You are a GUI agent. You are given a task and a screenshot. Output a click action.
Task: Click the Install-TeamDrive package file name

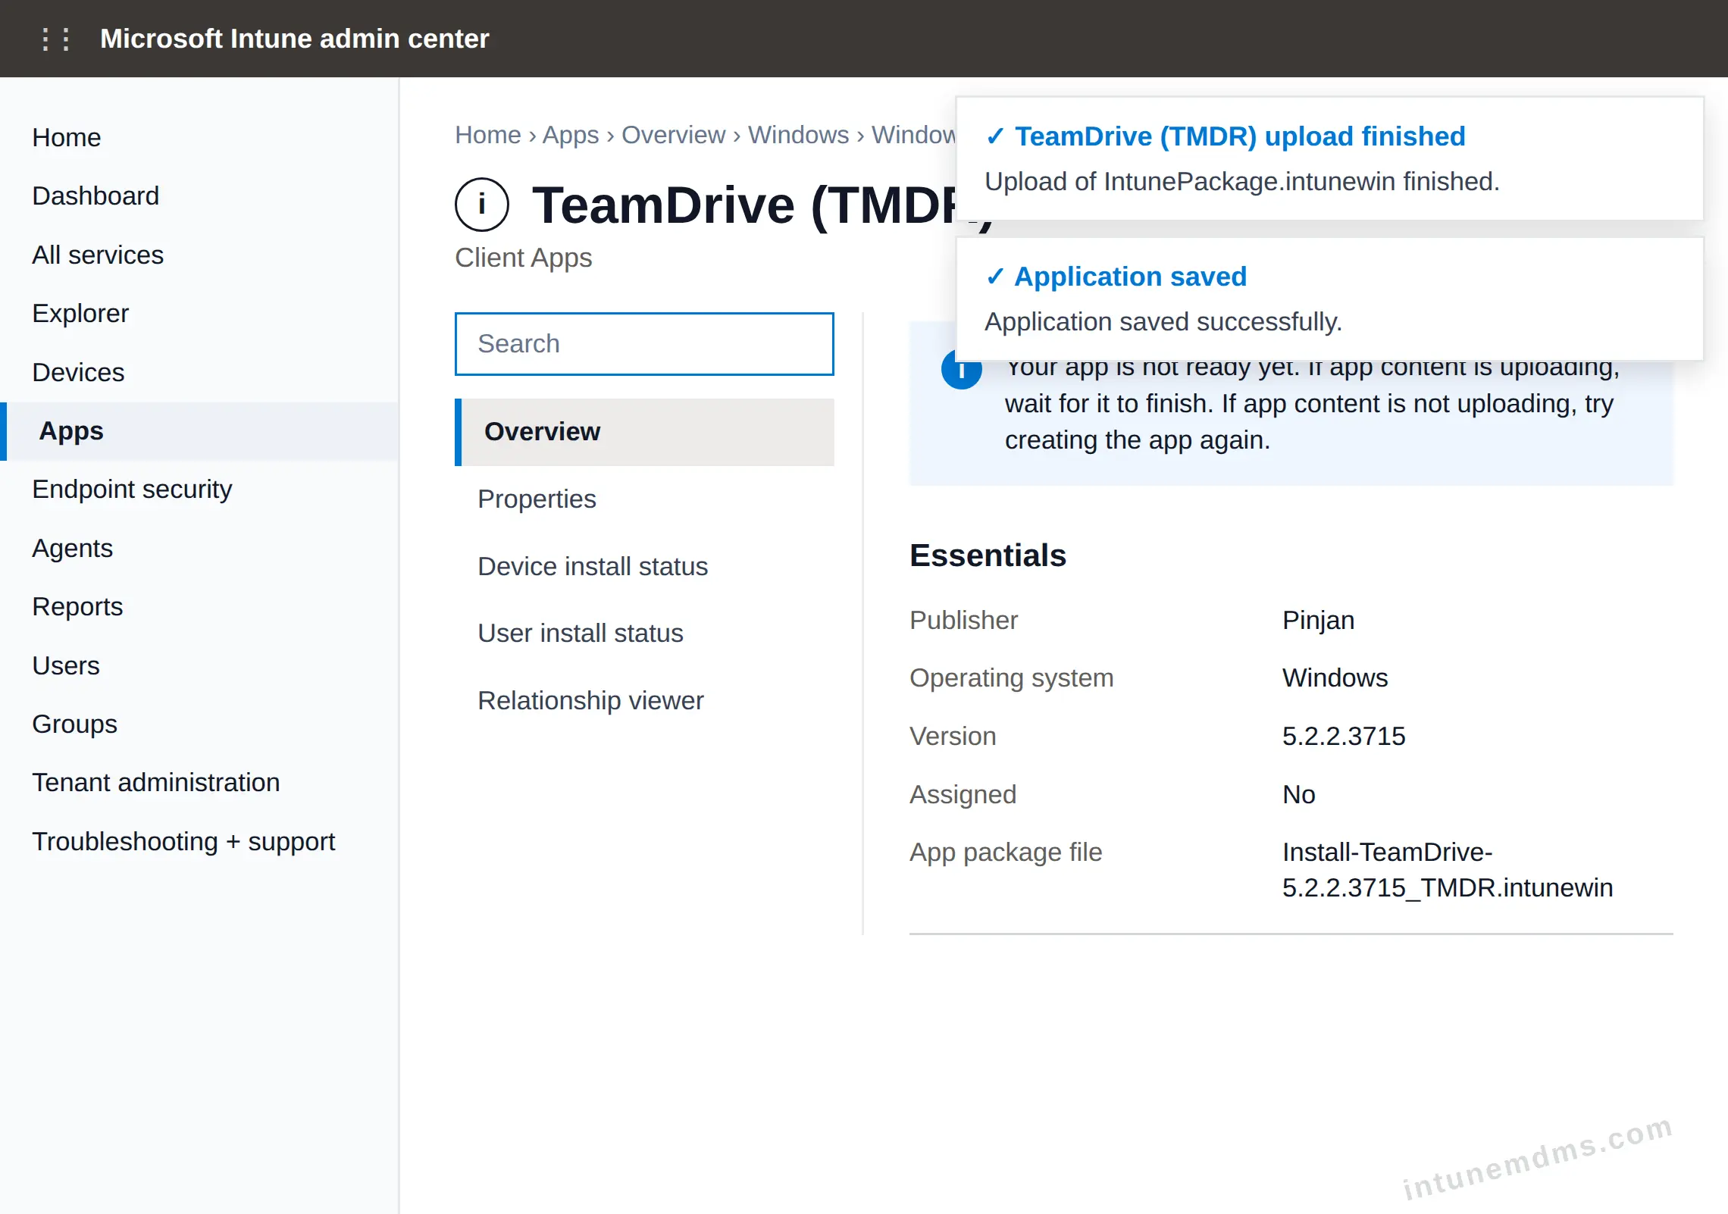coord(1448,870)
